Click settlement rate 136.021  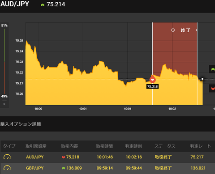pyautogui.click(x=198, y=168)
